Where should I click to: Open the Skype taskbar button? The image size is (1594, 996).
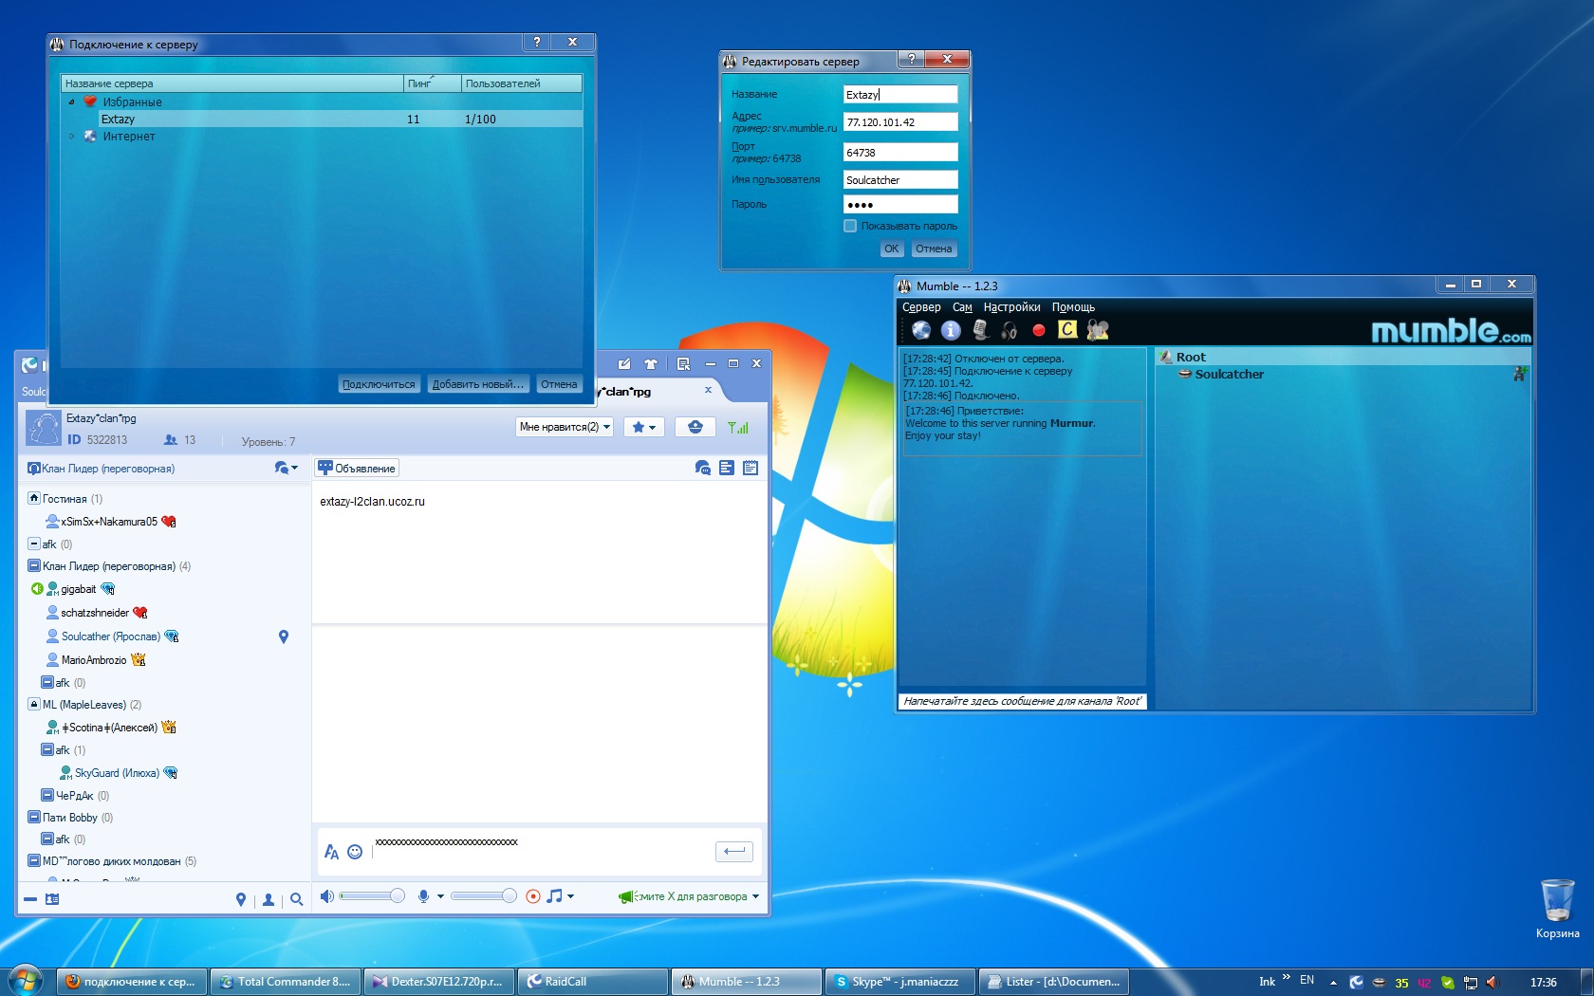coord(899,982)
